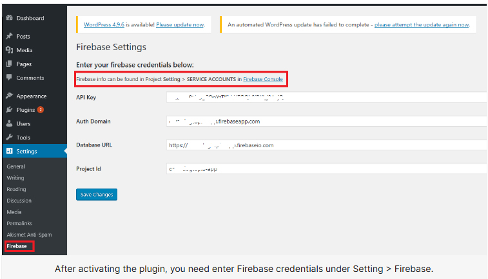
Task: Open the Firebase settings submenu item
Action: click(17, 246)
